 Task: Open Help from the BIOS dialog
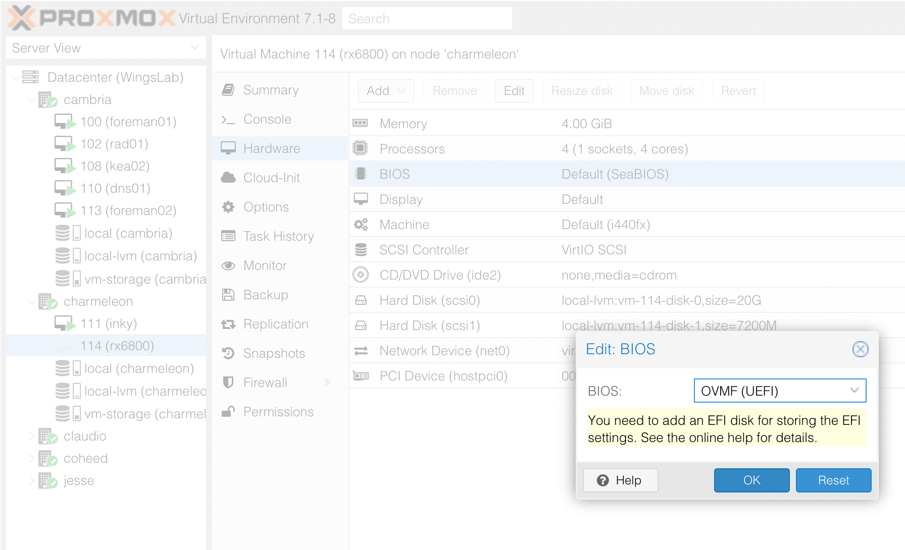point(620,480)
